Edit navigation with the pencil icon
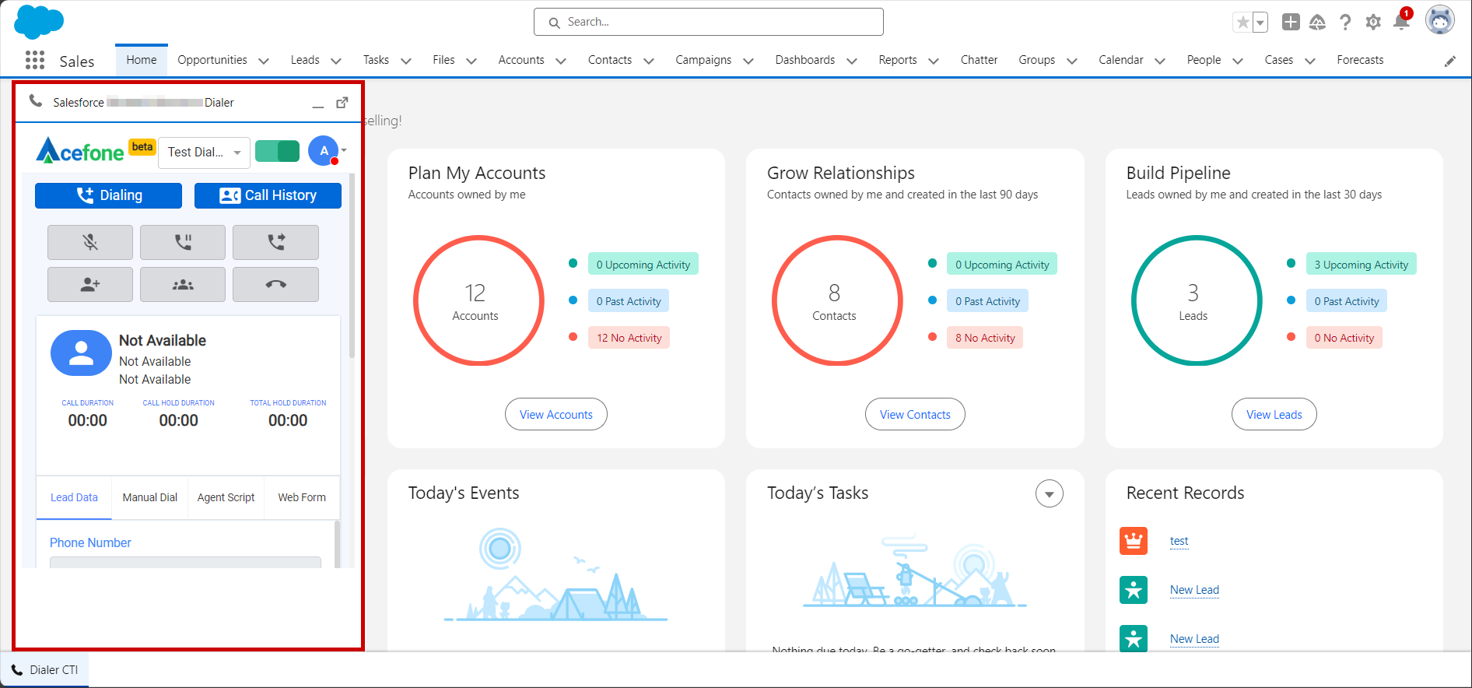 pos(1450,61)
